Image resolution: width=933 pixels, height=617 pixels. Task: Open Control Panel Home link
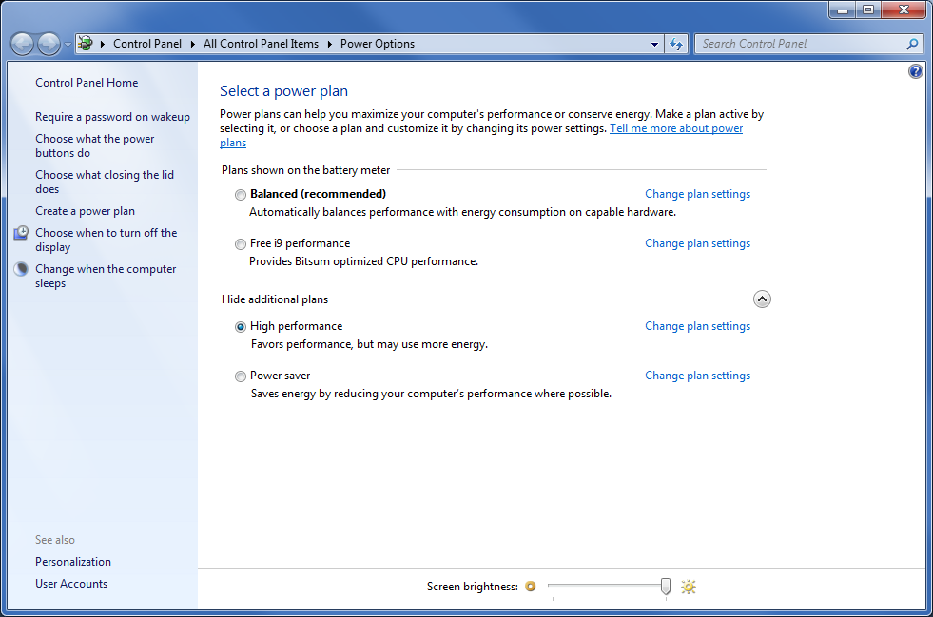pyautogui.click(x=87, y=83)
